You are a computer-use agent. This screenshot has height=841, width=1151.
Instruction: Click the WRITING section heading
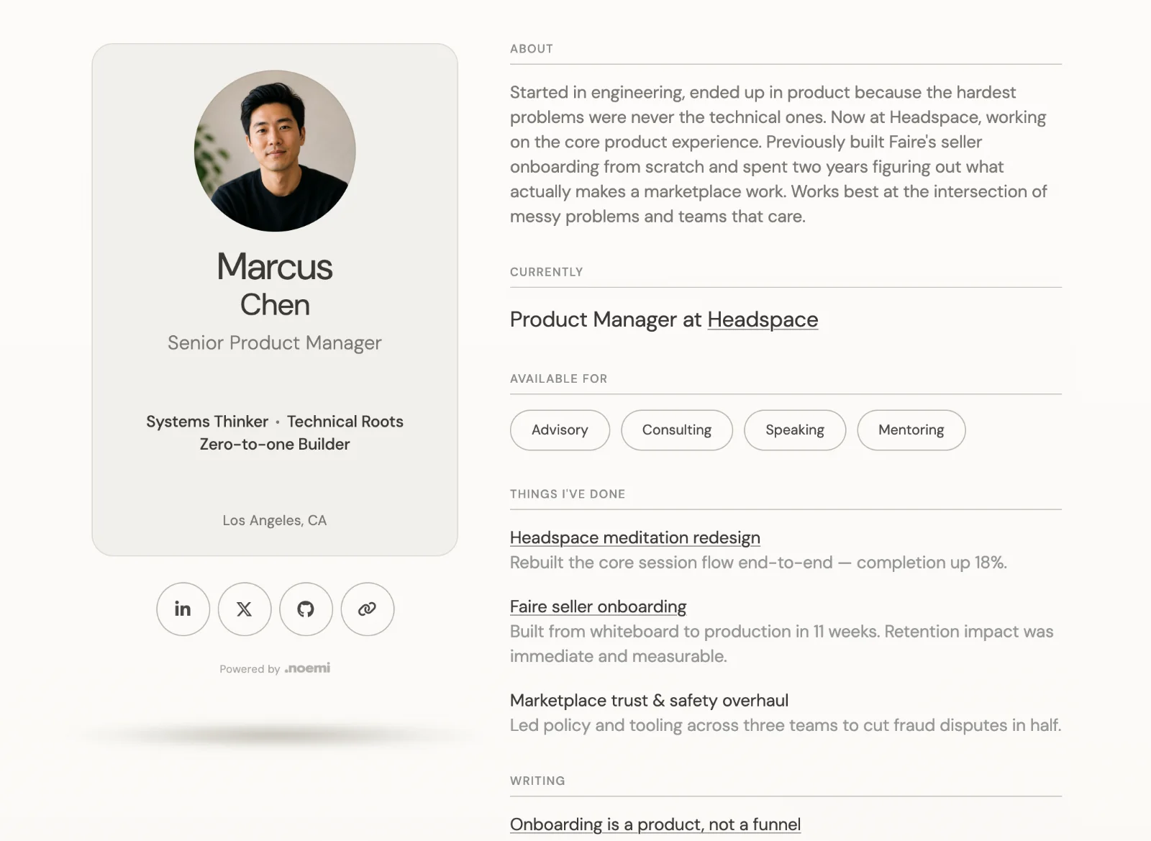(x=537, y=781)
